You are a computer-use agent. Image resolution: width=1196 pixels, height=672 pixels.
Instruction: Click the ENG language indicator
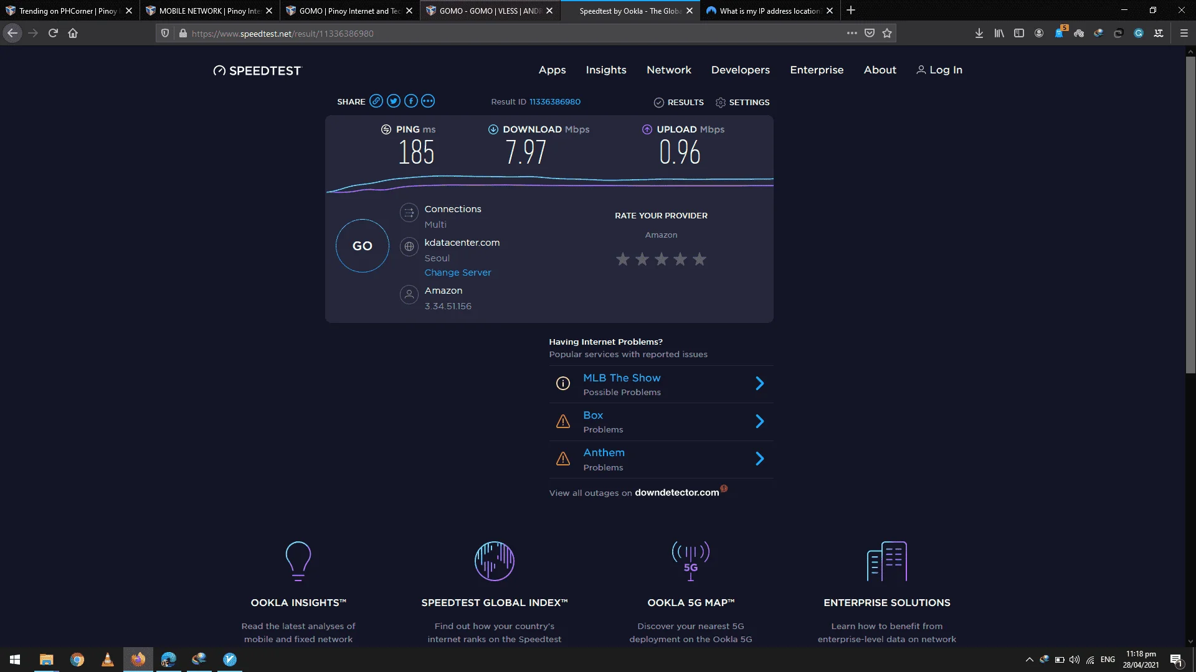tap(1108, 660)
